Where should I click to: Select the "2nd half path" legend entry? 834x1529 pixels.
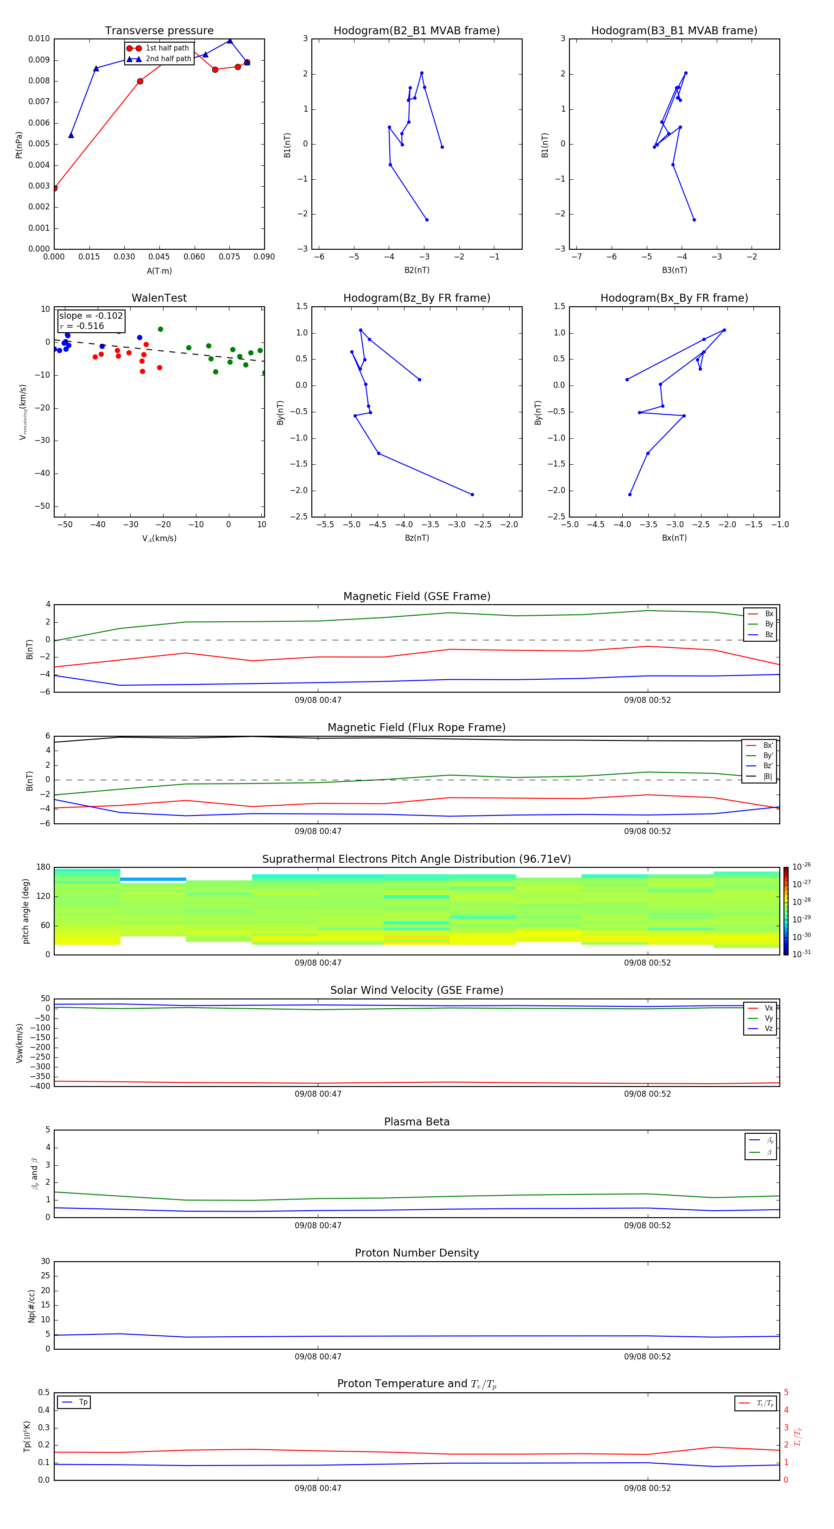point(159,59)
